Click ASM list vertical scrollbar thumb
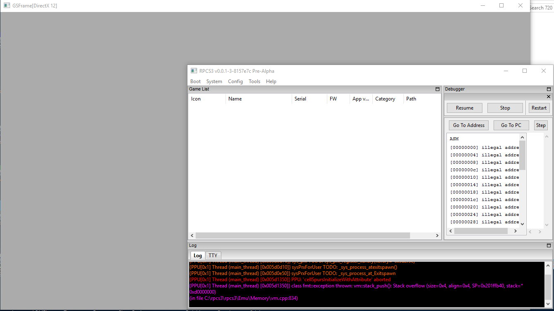Image resolution: width=554 pixels, height=311 pixels. point(523,155)
